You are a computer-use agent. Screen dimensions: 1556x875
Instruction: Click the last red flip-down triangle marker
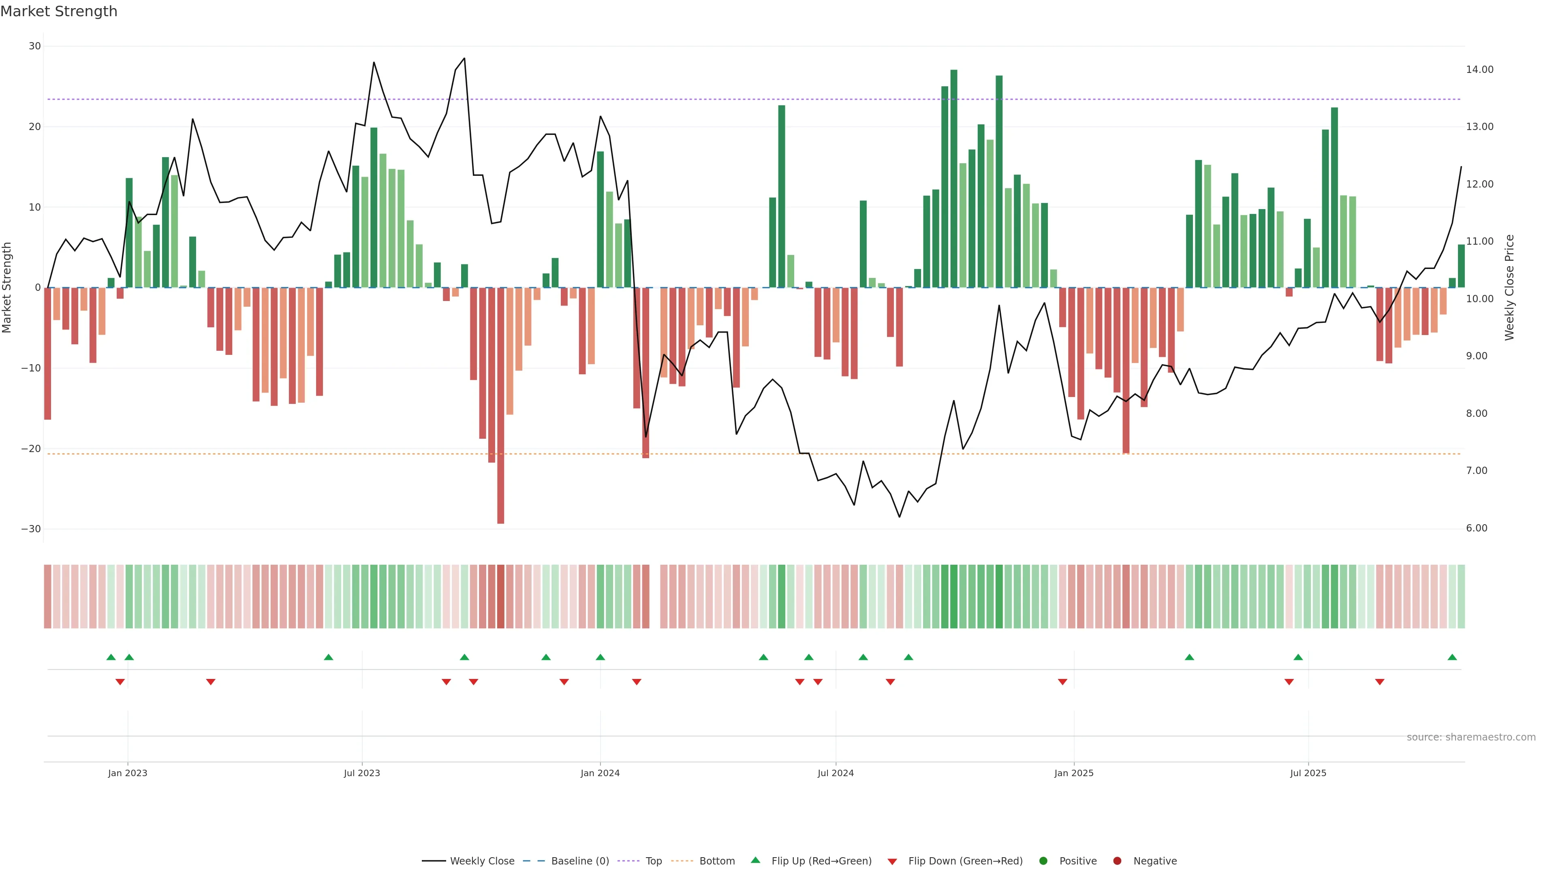pos(1380,682)
